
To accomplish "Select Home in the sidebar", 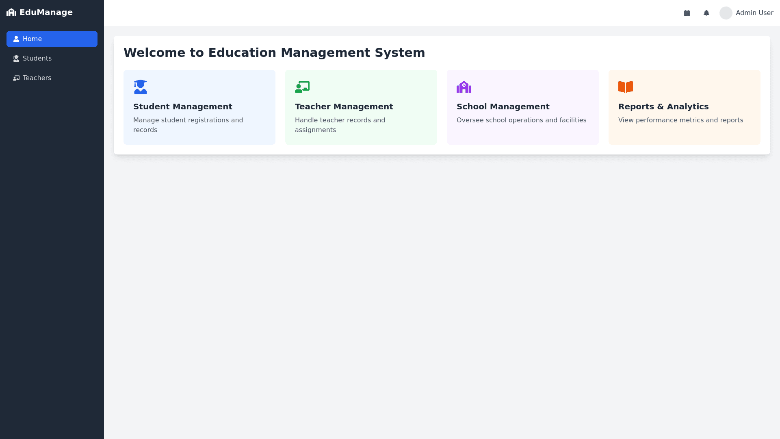I will point(52,39).
